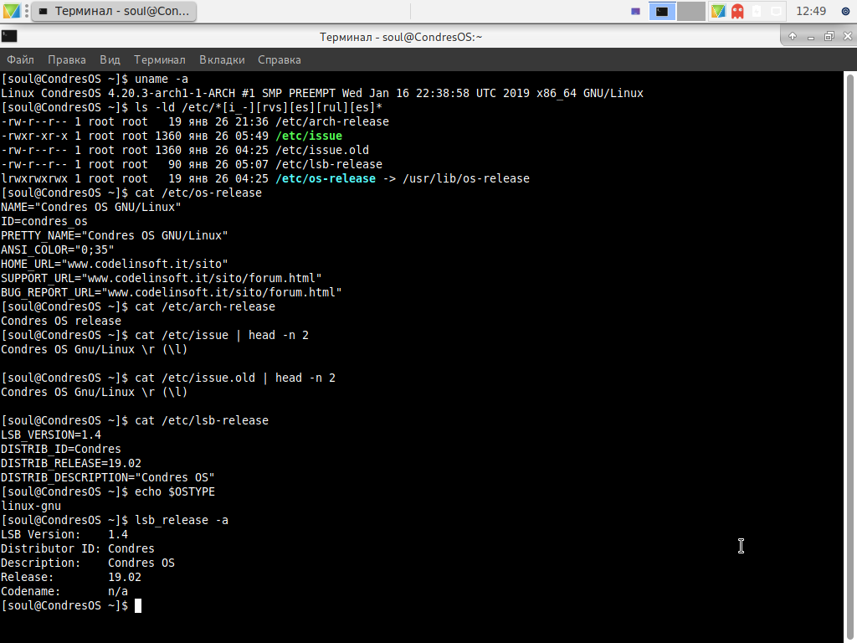Screen dimensions: 857x643
Task: Click the SUPPORT_URL line
Action: click(x=162, y=278)
